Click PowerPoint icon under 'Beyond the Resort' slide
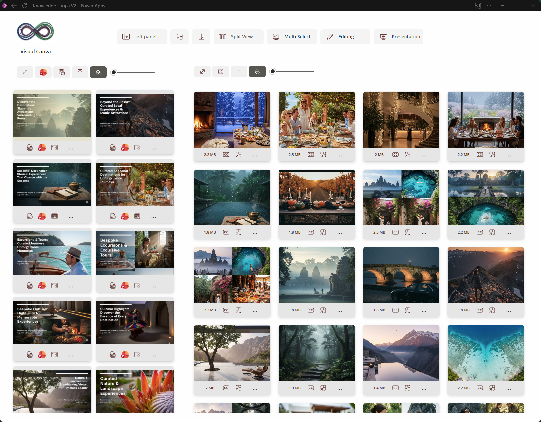The height and width of the screenshot is (422, 541). click(125, 148)
